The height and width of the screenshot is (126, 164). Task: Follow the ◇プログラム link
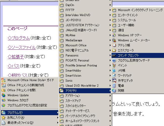[x=19, y=38]
